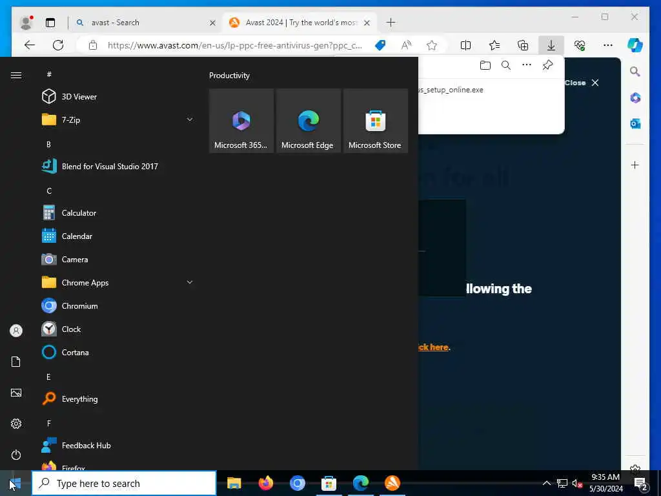Click the network tray icon
This screenshot has width=661, height=496.
click(562, 483)
